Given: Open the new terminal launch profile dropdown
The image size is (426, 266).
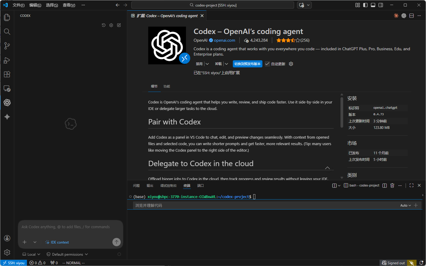Looking at the screenshot, I should (x=339, y=185).
